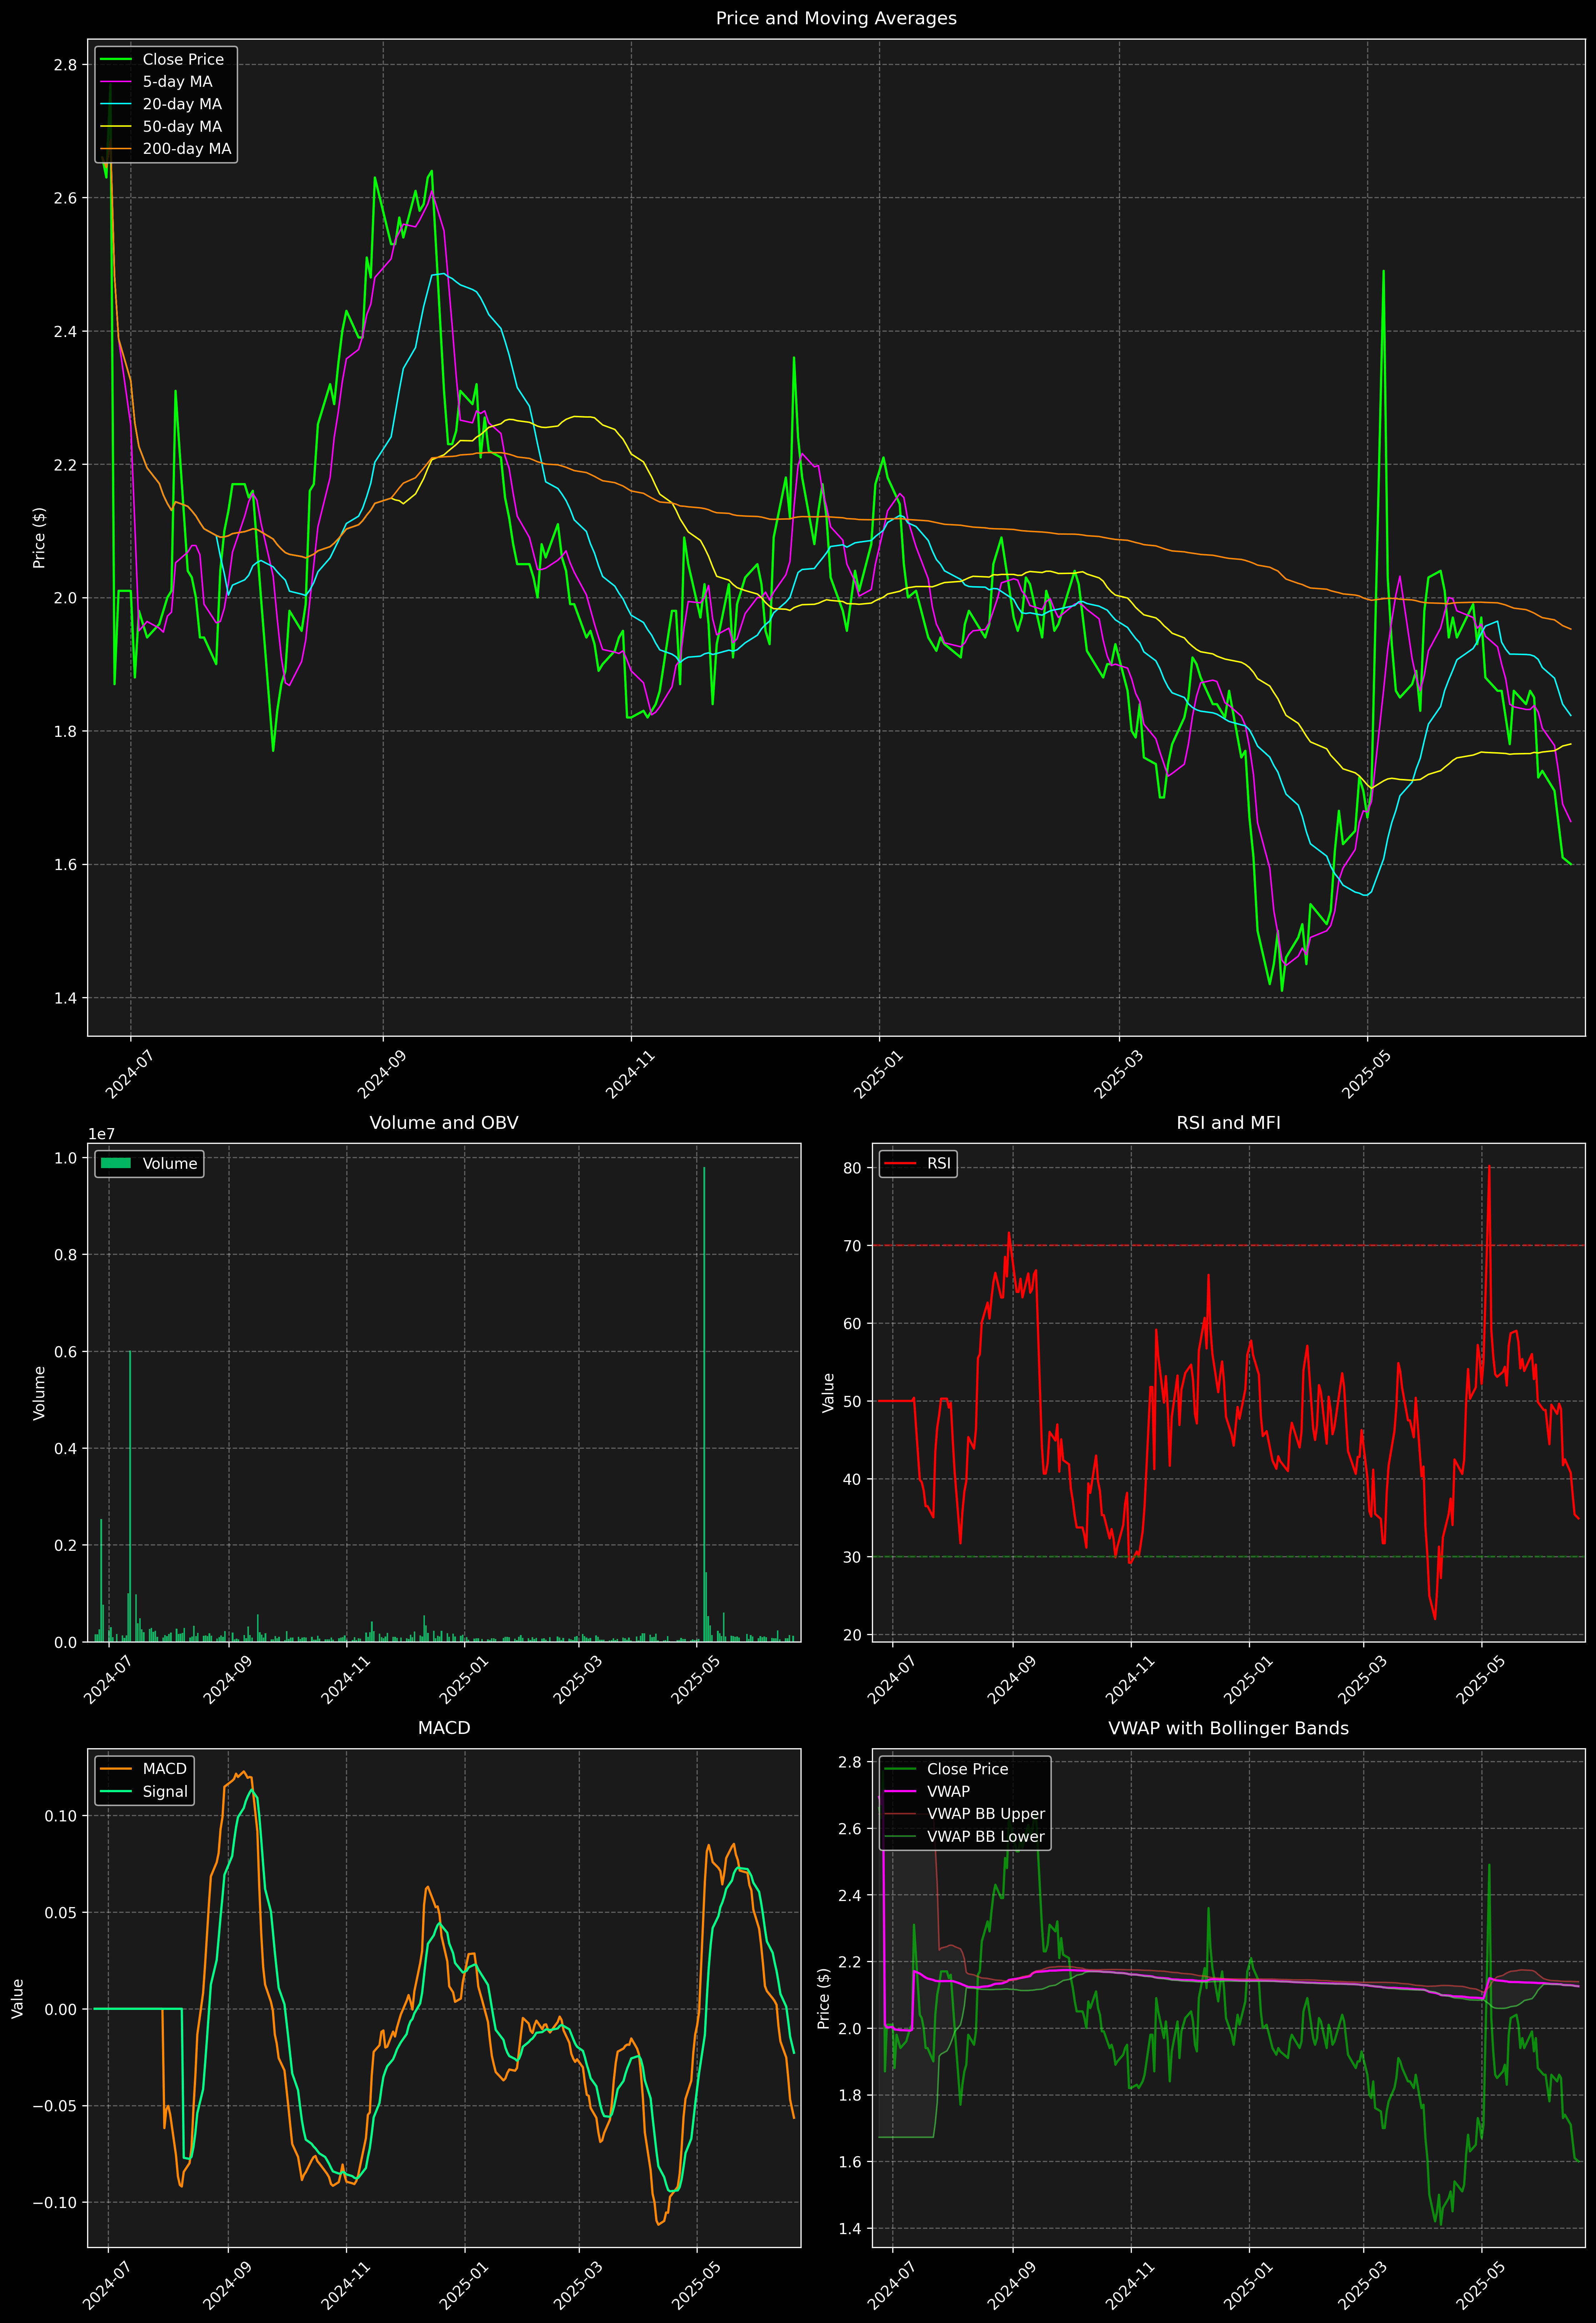Viewport: 1596px width, 2323px height.
Task: Select '5-day MA' legend entry
Action: [177, 82]
